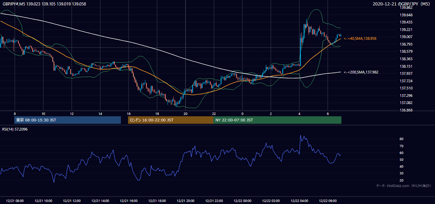Click the ロンドン 16:00-22:00 JST session bar
This screenshot has height=204, width=435.
[x=171, y=120]
